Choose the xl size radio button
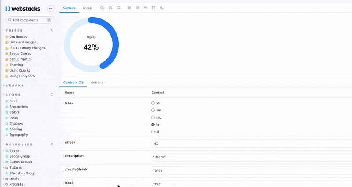The width and height of the screenshot is (352, 187). click(153, 132)
